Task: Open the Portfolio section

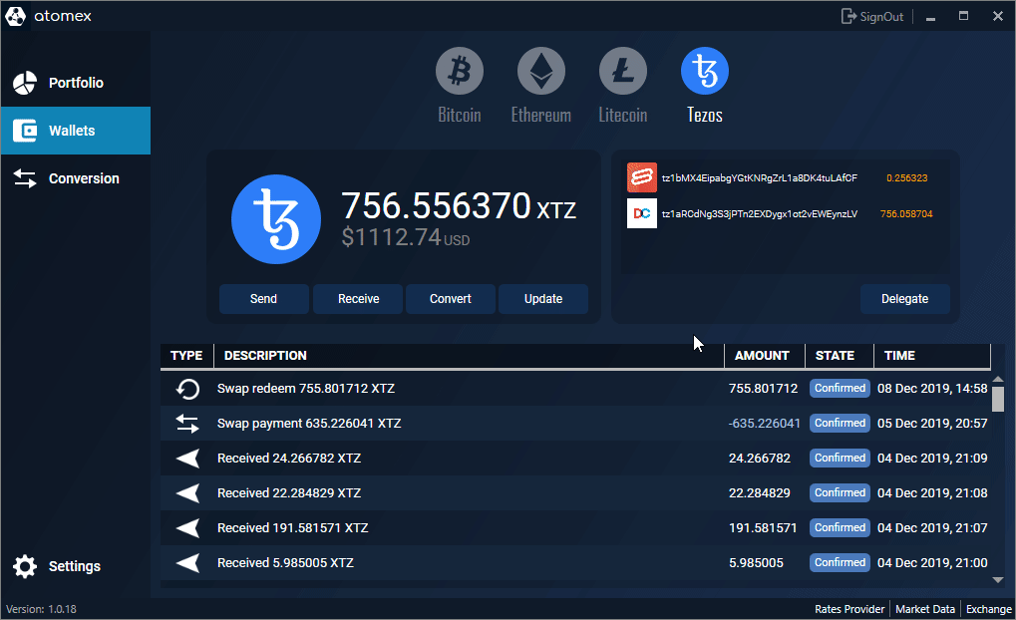Action: 75,83
